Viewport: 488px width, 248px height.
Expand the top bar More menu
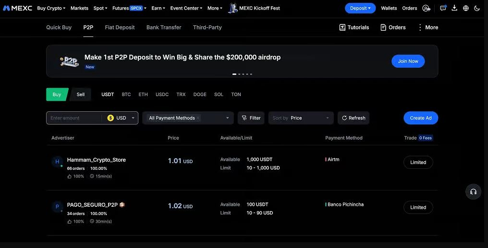coord(215,8)
